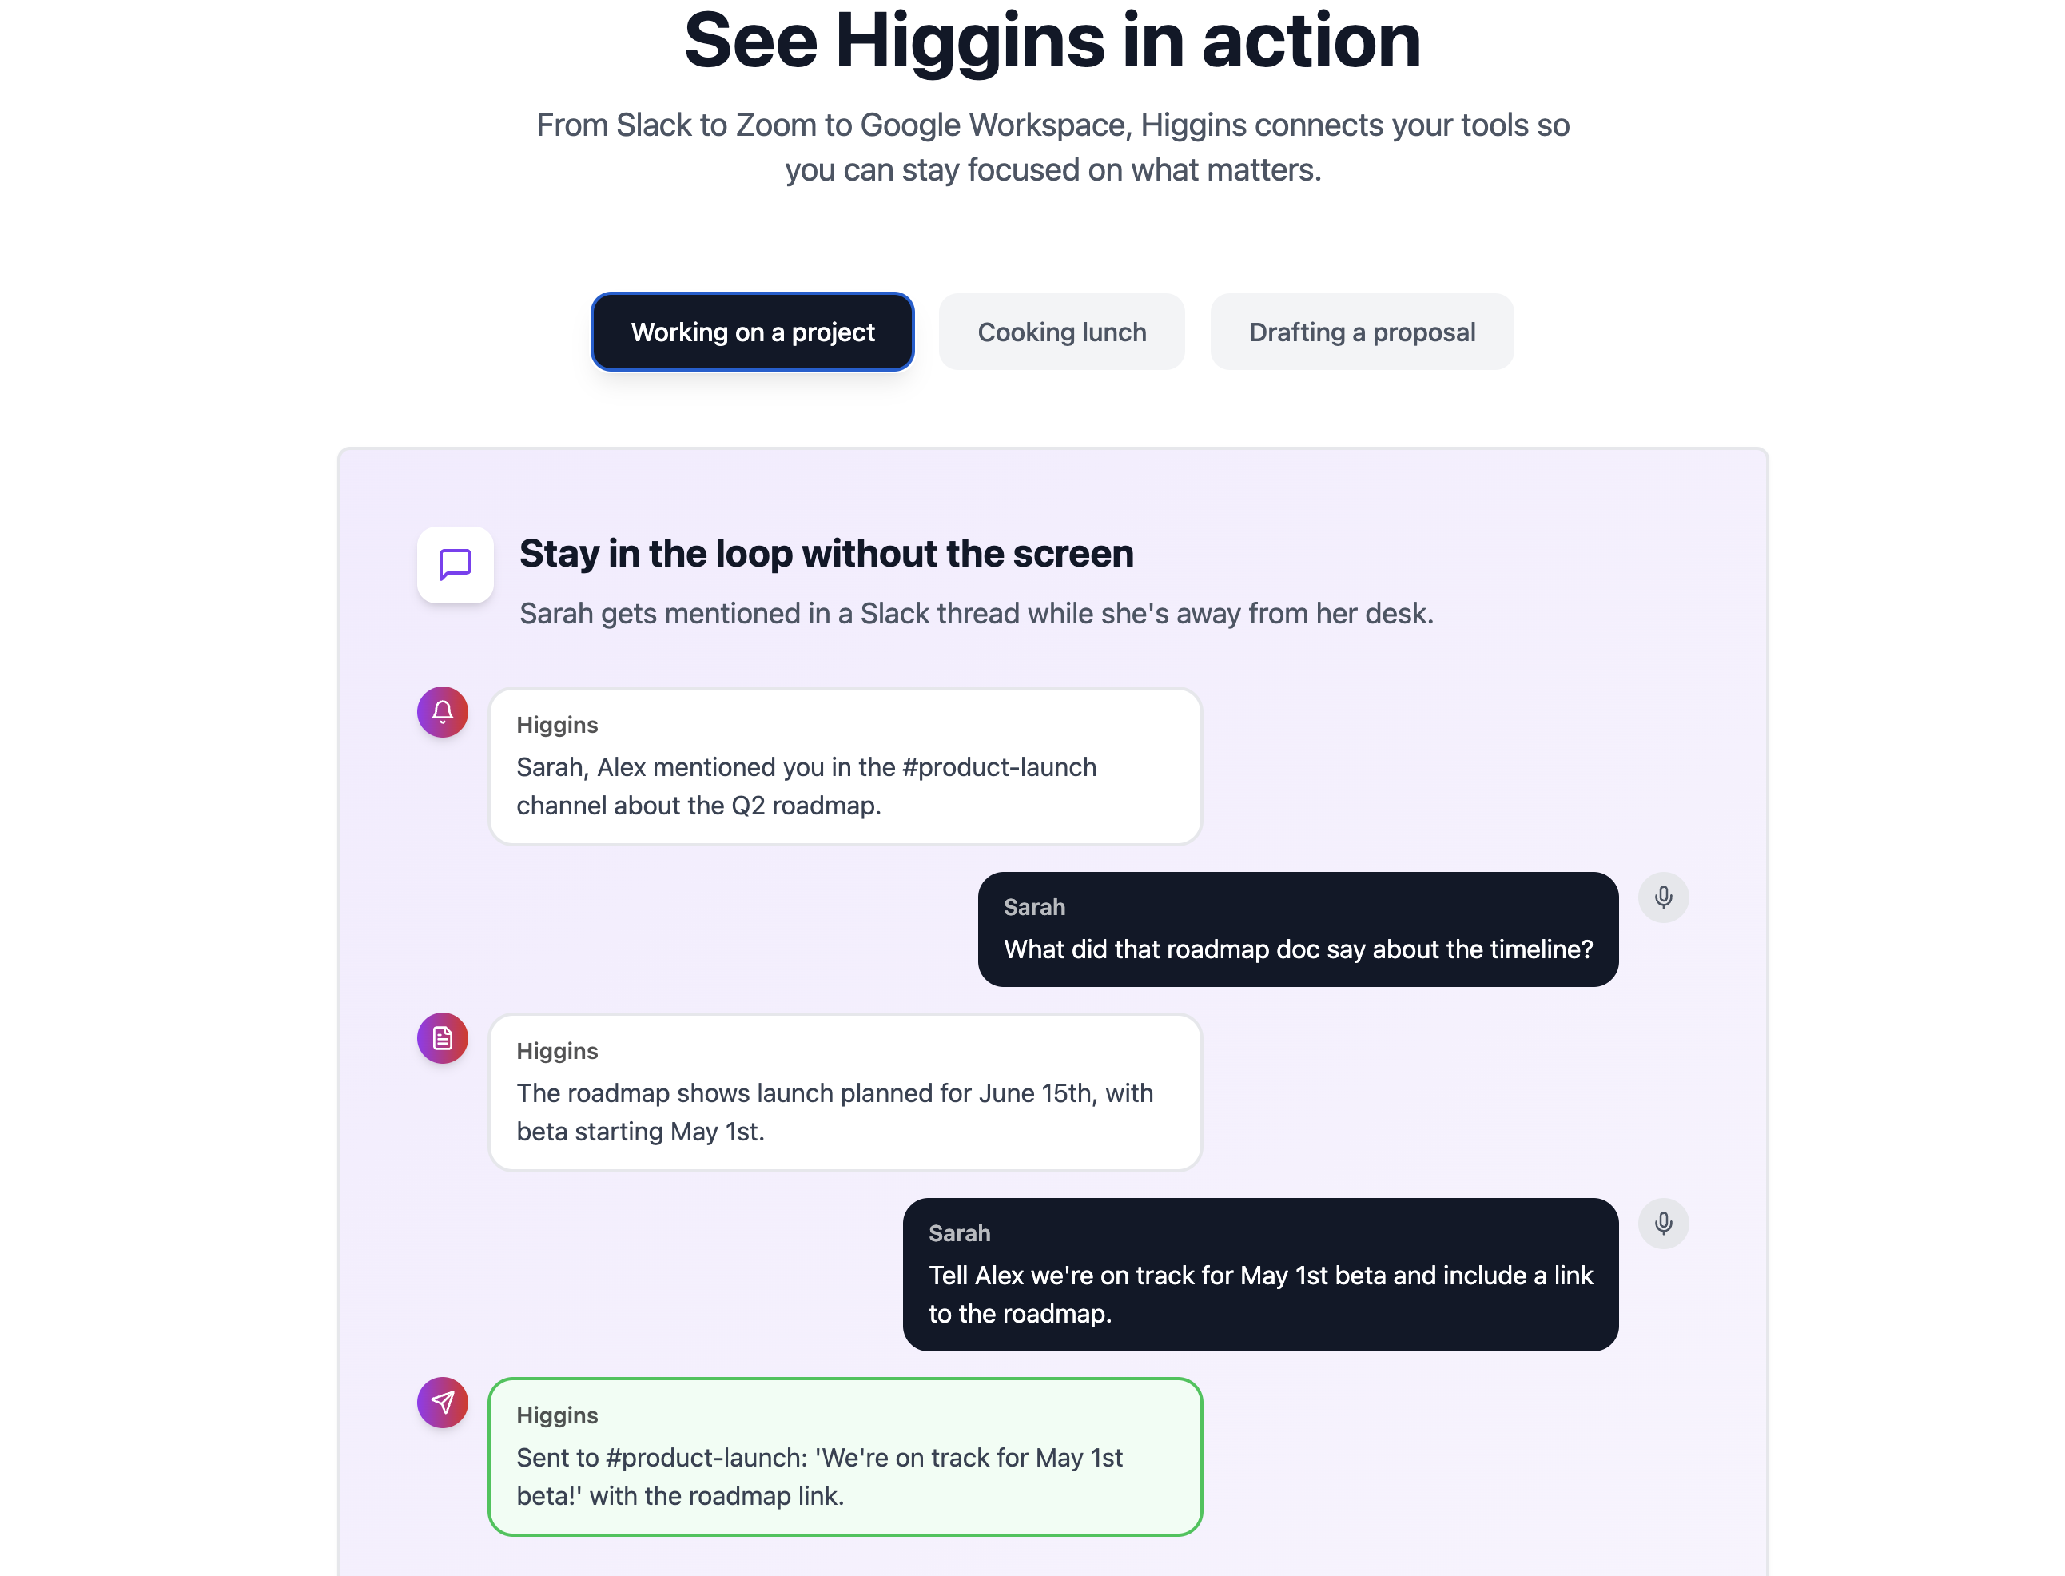Click the pink document icon next to roadmap reply

tap(442, 1038)
